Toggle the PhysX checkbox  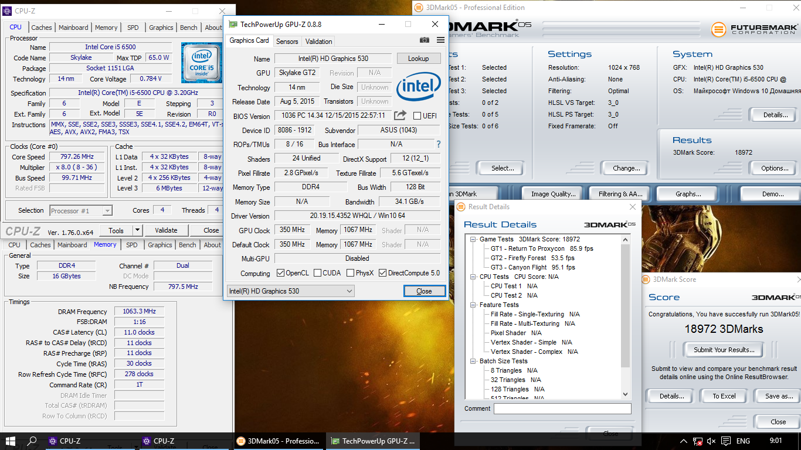[350, 273]
